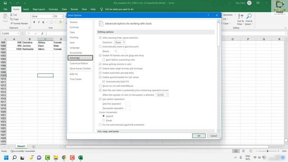Switch to the Insert ribbon tab
Image resolution: width=288 pixels, height=162 pixels.
[x=26, y=9]
